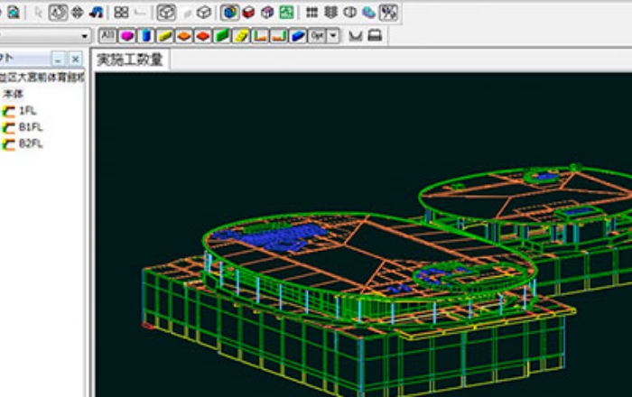
Task: Select the 1FL floor in the tree
Action: point(27,111)
